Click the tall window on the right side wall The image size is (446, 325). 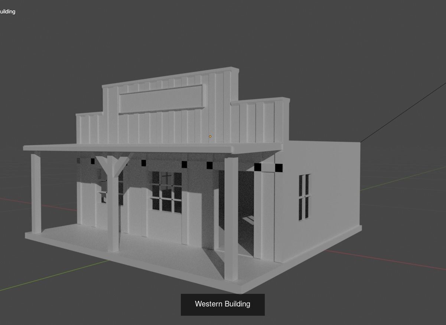(x=305, y=197)
